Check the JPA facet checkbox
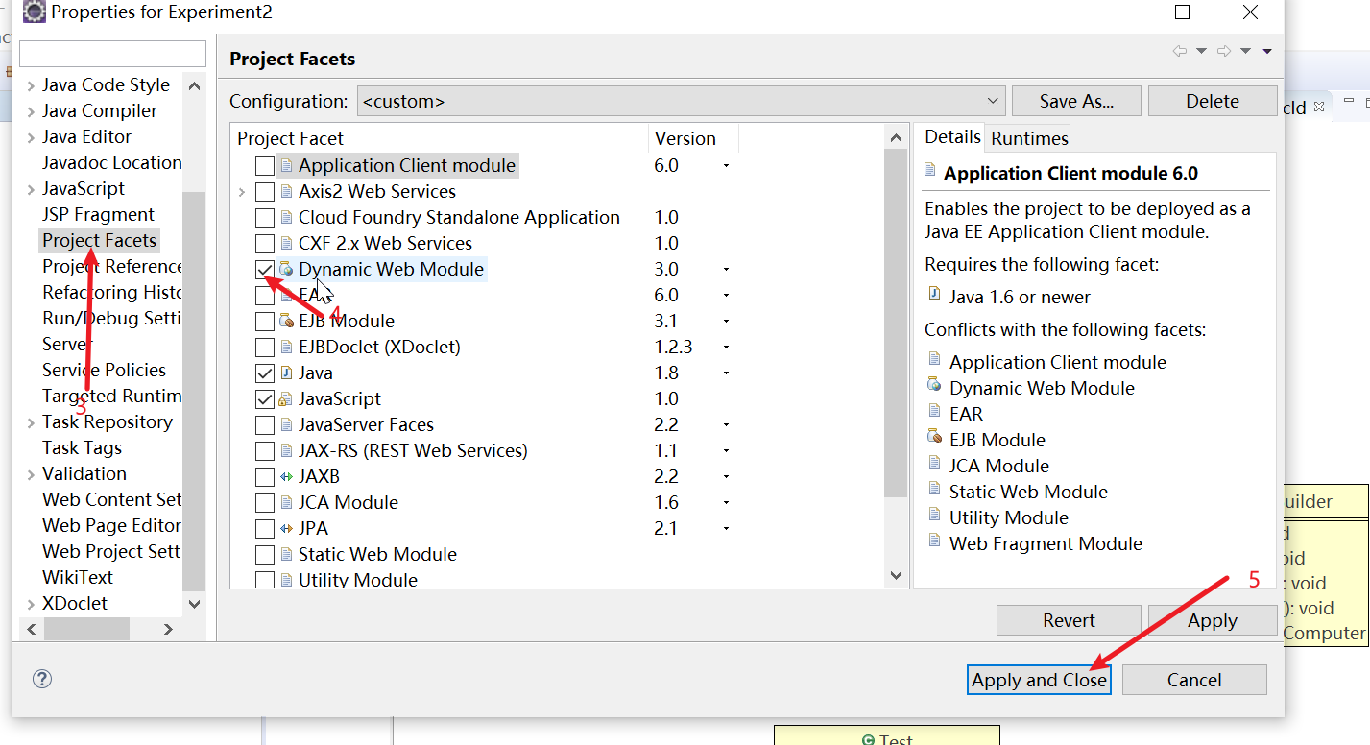This screenshot has height=745, width=1370. click(x=265, y=529)
